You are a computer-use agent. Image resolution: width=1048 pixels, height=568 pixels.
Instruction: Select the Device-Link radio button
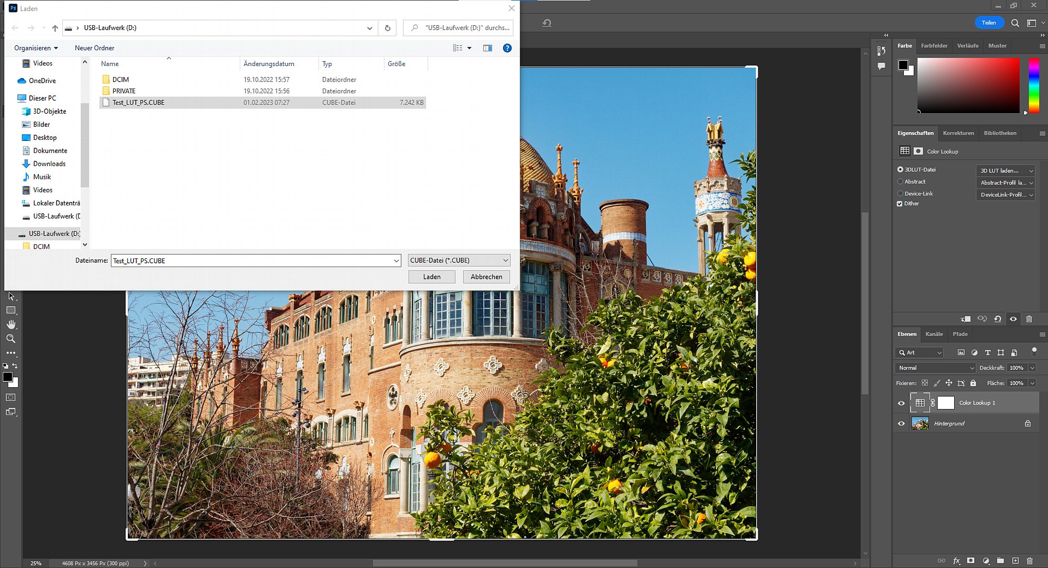[x=900, y=194]
